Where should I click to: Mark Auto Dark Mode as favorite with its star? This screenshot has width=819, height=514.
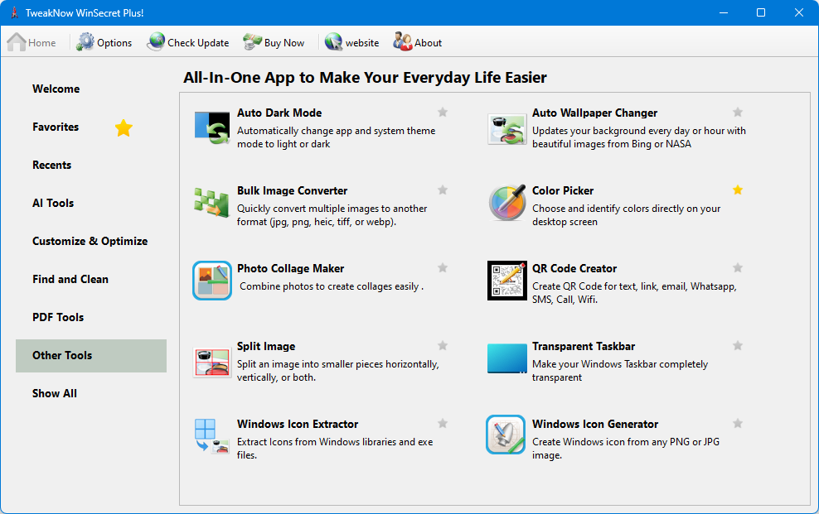click(x=443, y=113)
